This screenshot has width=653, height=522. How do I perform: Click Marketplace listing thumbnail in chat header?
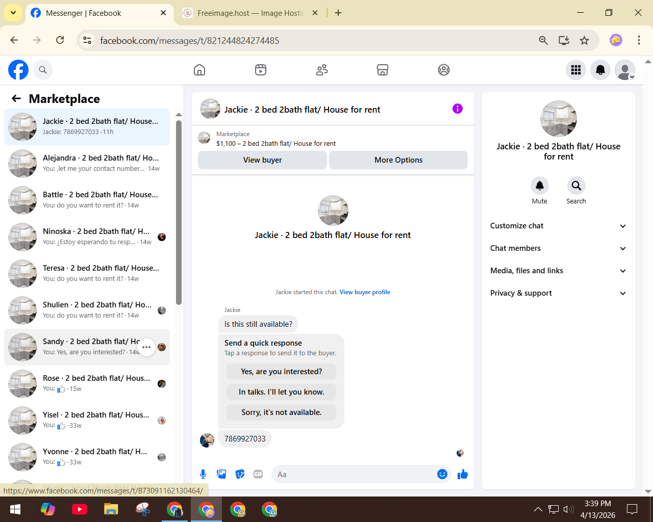point(204,138)
